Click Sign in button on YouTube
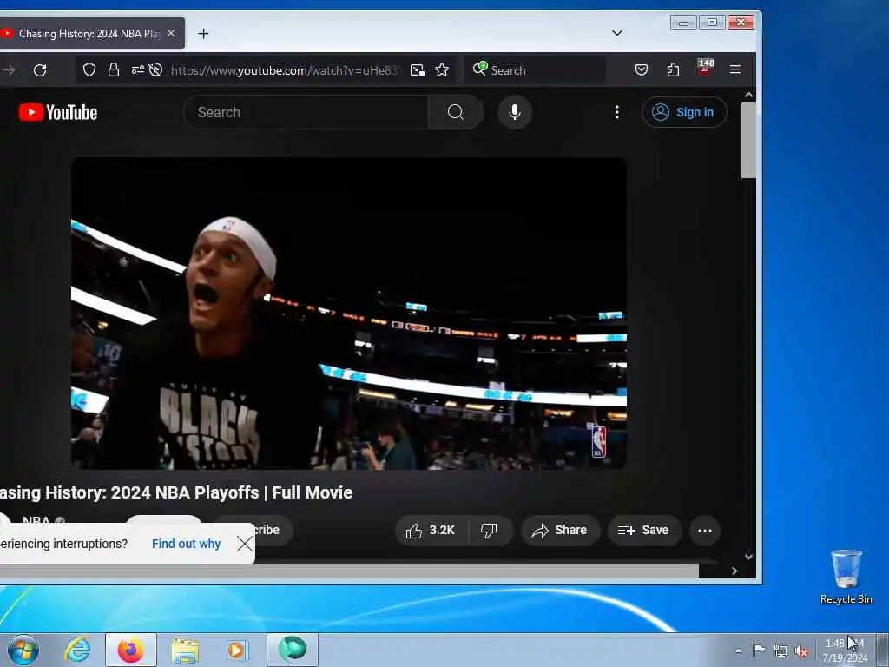Image resolution: width=889 pixels, height=667 pixels. click(x=684, y=112)
